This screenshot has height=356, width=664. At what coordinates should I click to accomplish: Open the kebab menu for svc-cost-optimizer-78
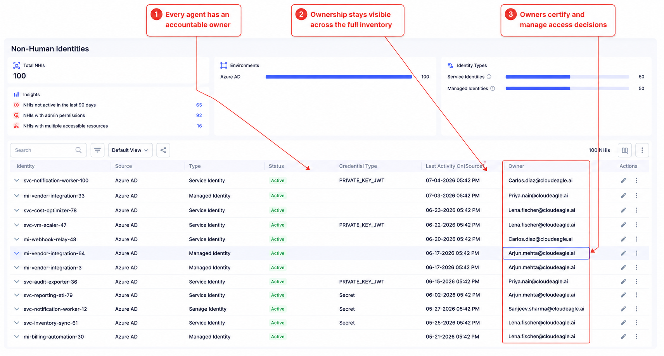click(x=636, y=210)
